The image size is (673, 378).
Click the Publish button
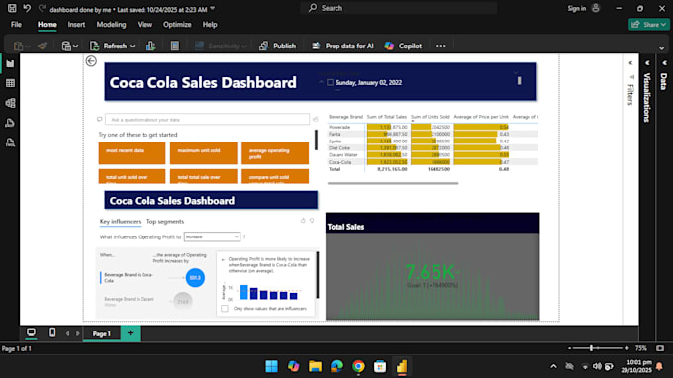click(x=278, y=46)
